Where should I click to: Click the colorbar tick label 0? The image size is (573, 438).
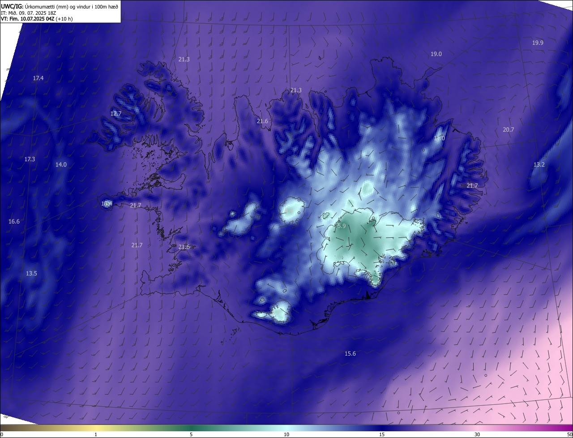click(2, 434)
